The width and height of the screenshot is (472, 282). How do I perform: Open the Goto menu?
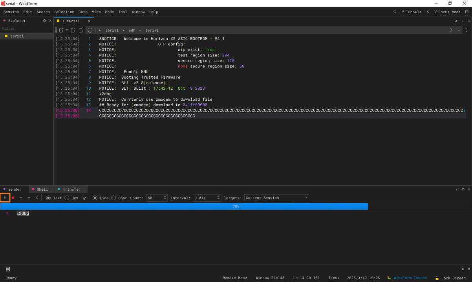pos(83,12)
